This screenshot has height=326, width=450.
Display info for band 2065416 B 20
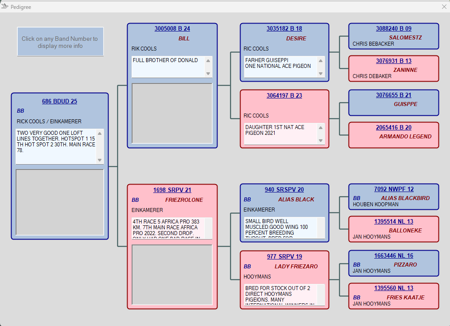click(x=394, y=127)
